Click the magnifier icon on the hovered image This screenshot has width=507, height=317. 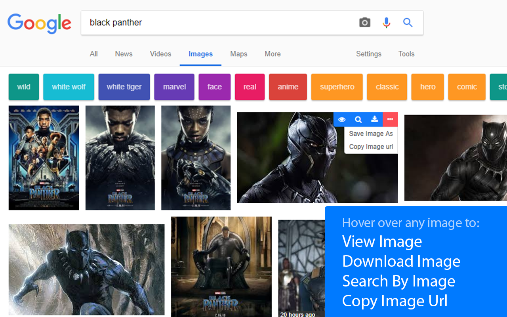tap(358, 119)
